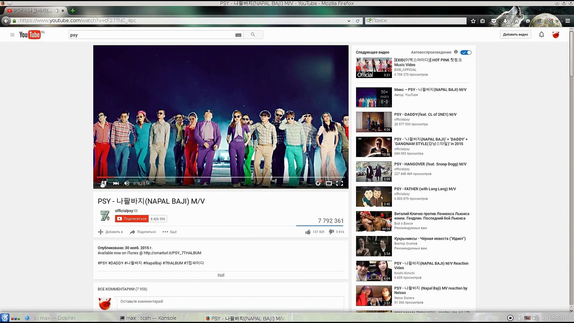The height and width of the screenshot is (323, 574).
Task: Switch the player to theater mode
Action: click(329, 183)
